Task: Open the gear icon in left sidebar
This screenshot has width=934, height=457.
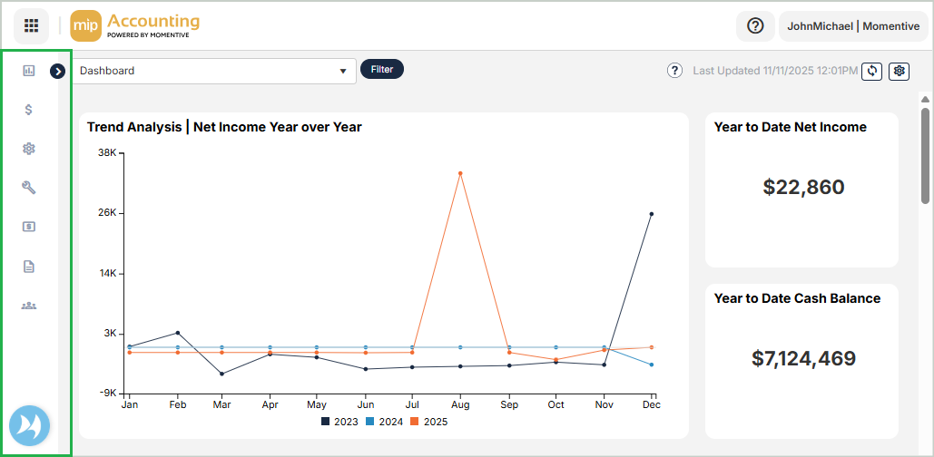Action: (29, 149)
